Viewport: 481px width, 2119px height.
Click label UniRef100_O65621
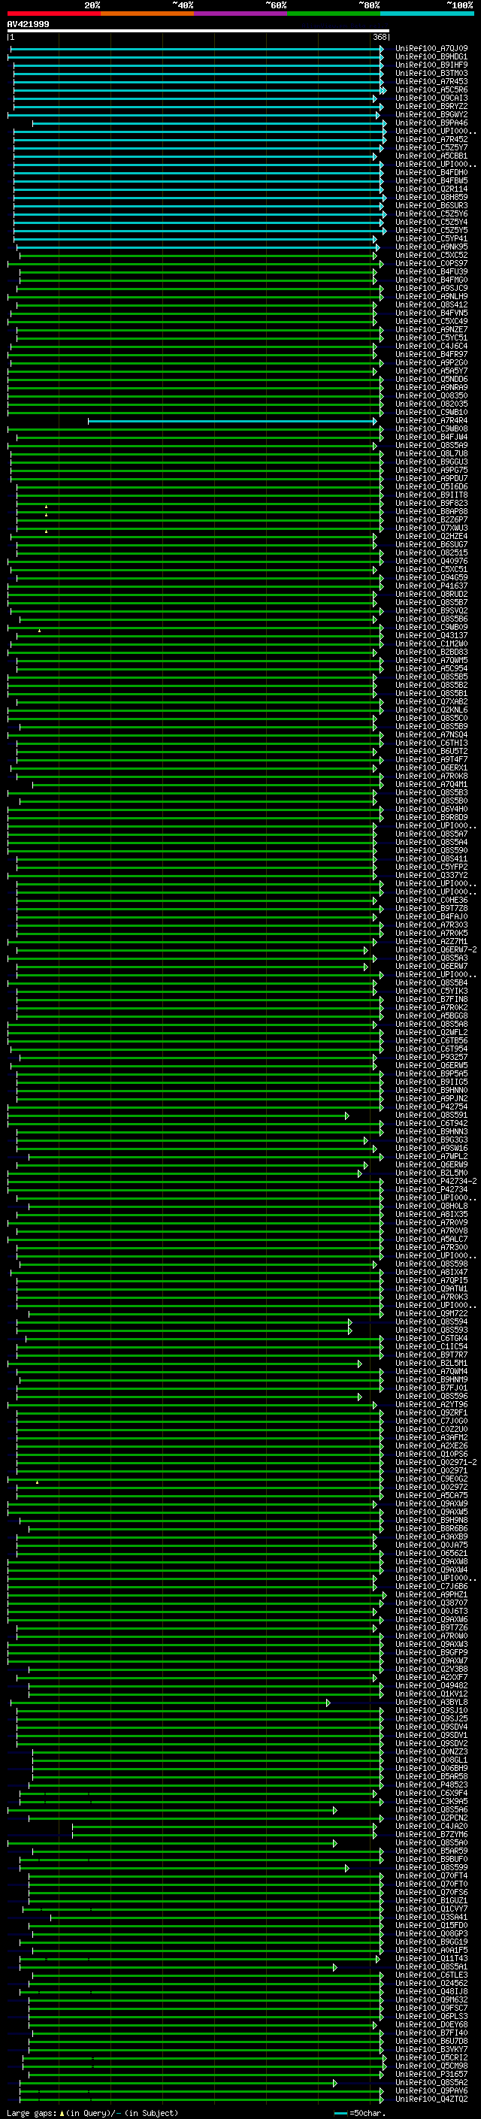(x=431, y=1554)
